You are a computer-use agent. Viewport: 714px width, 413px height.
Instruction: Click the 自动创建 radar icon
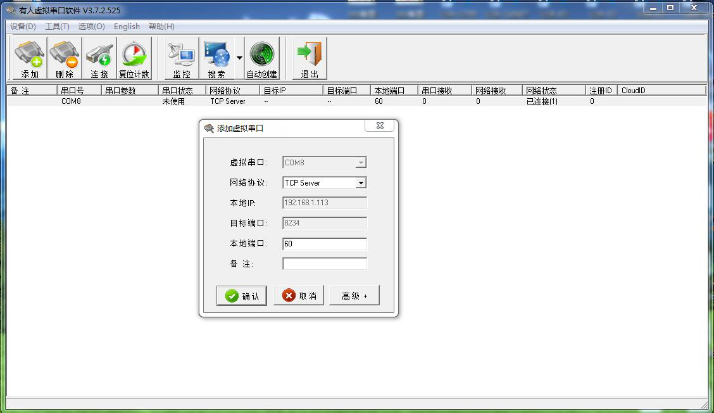pos(262,58)
